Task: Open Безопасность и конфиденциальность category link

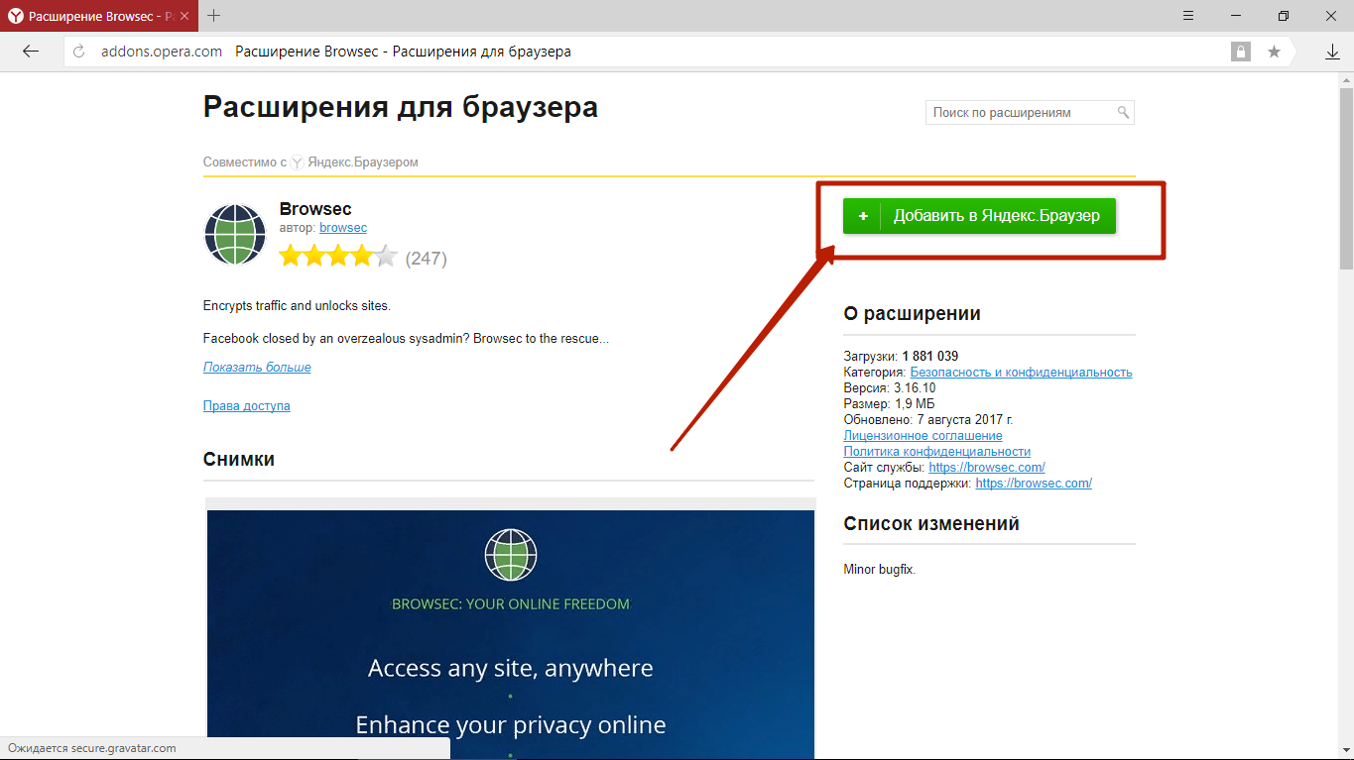Action: click(x=1021, y=372)
